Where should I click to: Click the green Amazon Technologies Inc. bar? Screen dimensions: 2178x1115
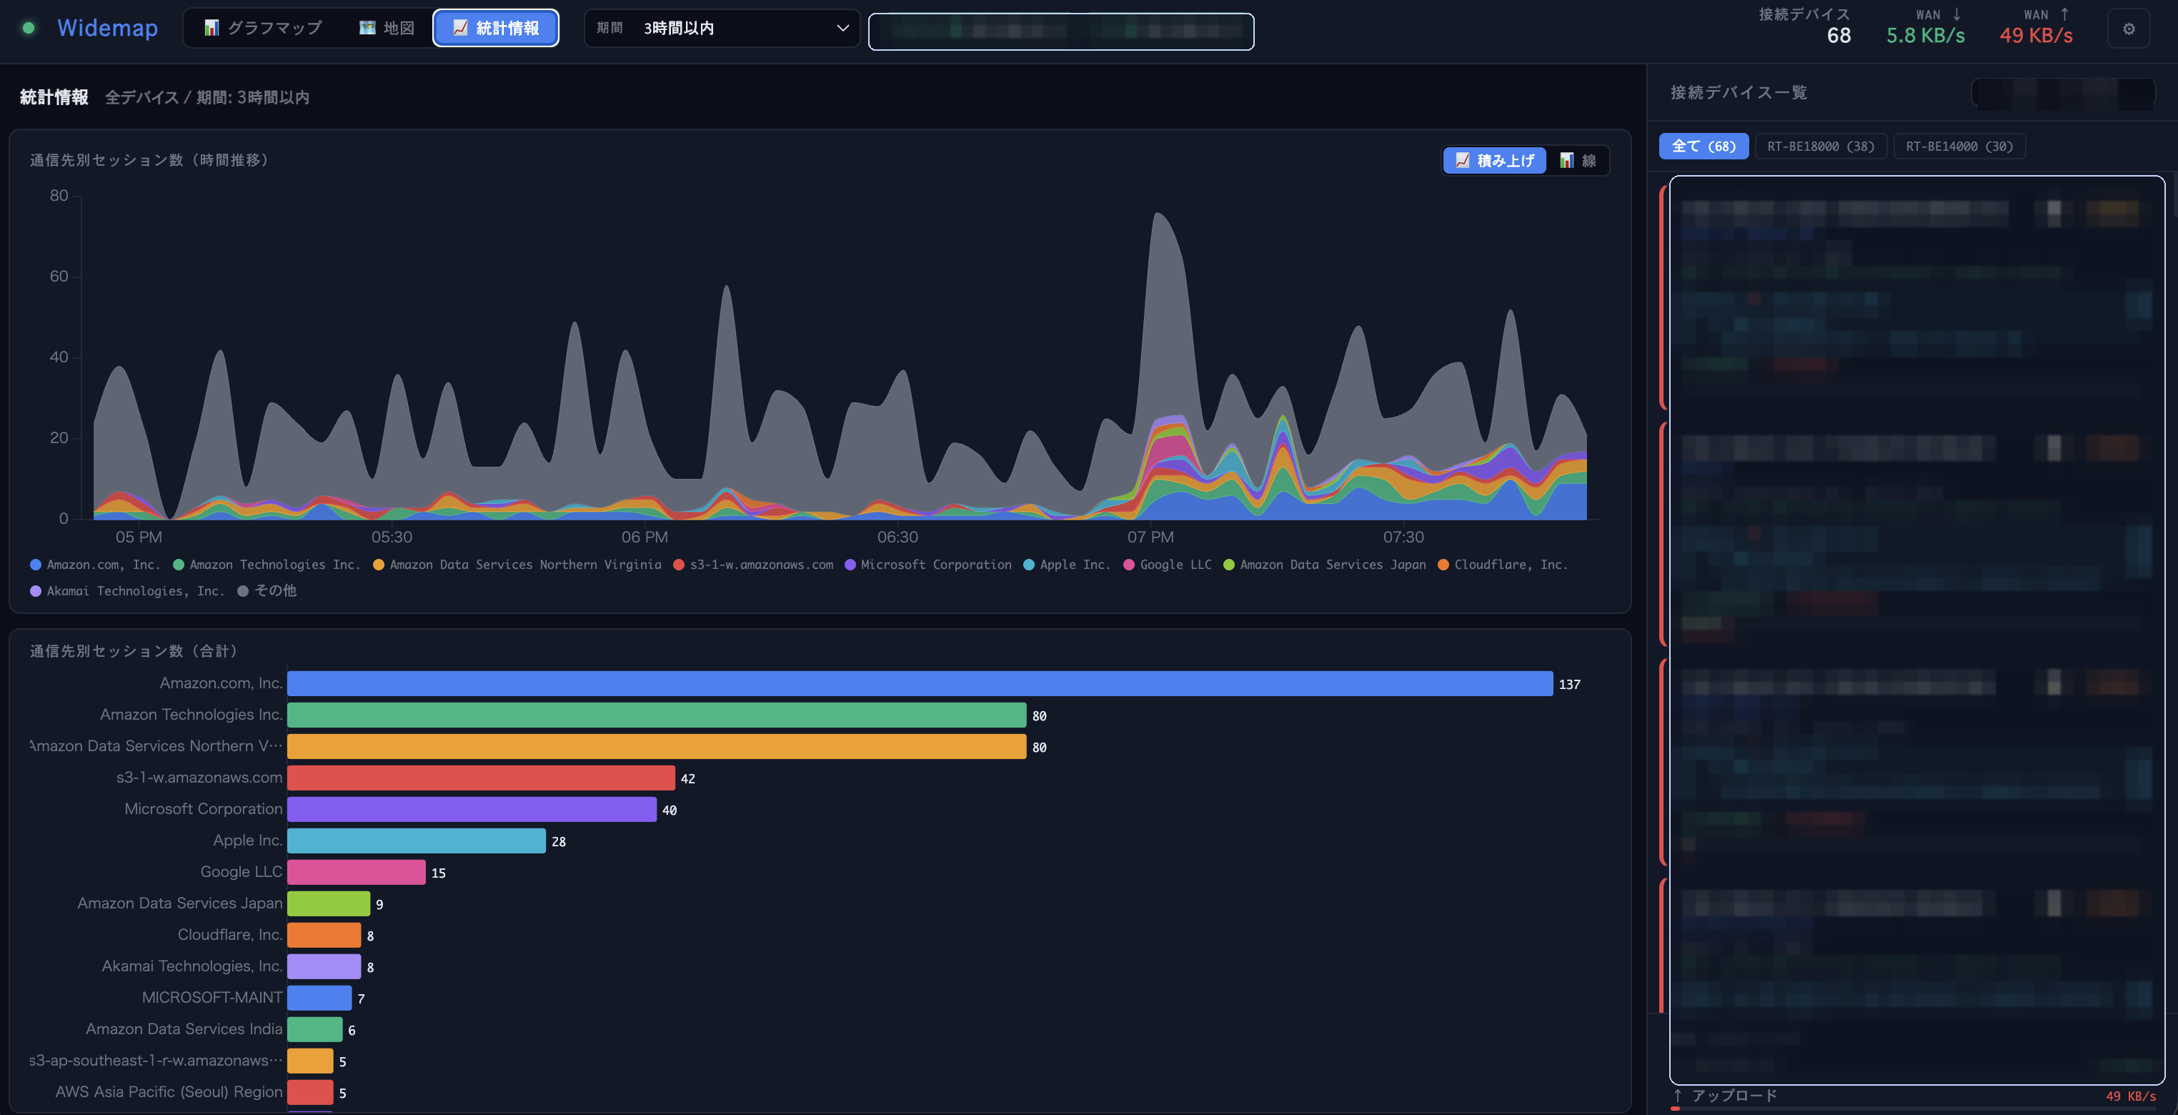tap(657, 715)
